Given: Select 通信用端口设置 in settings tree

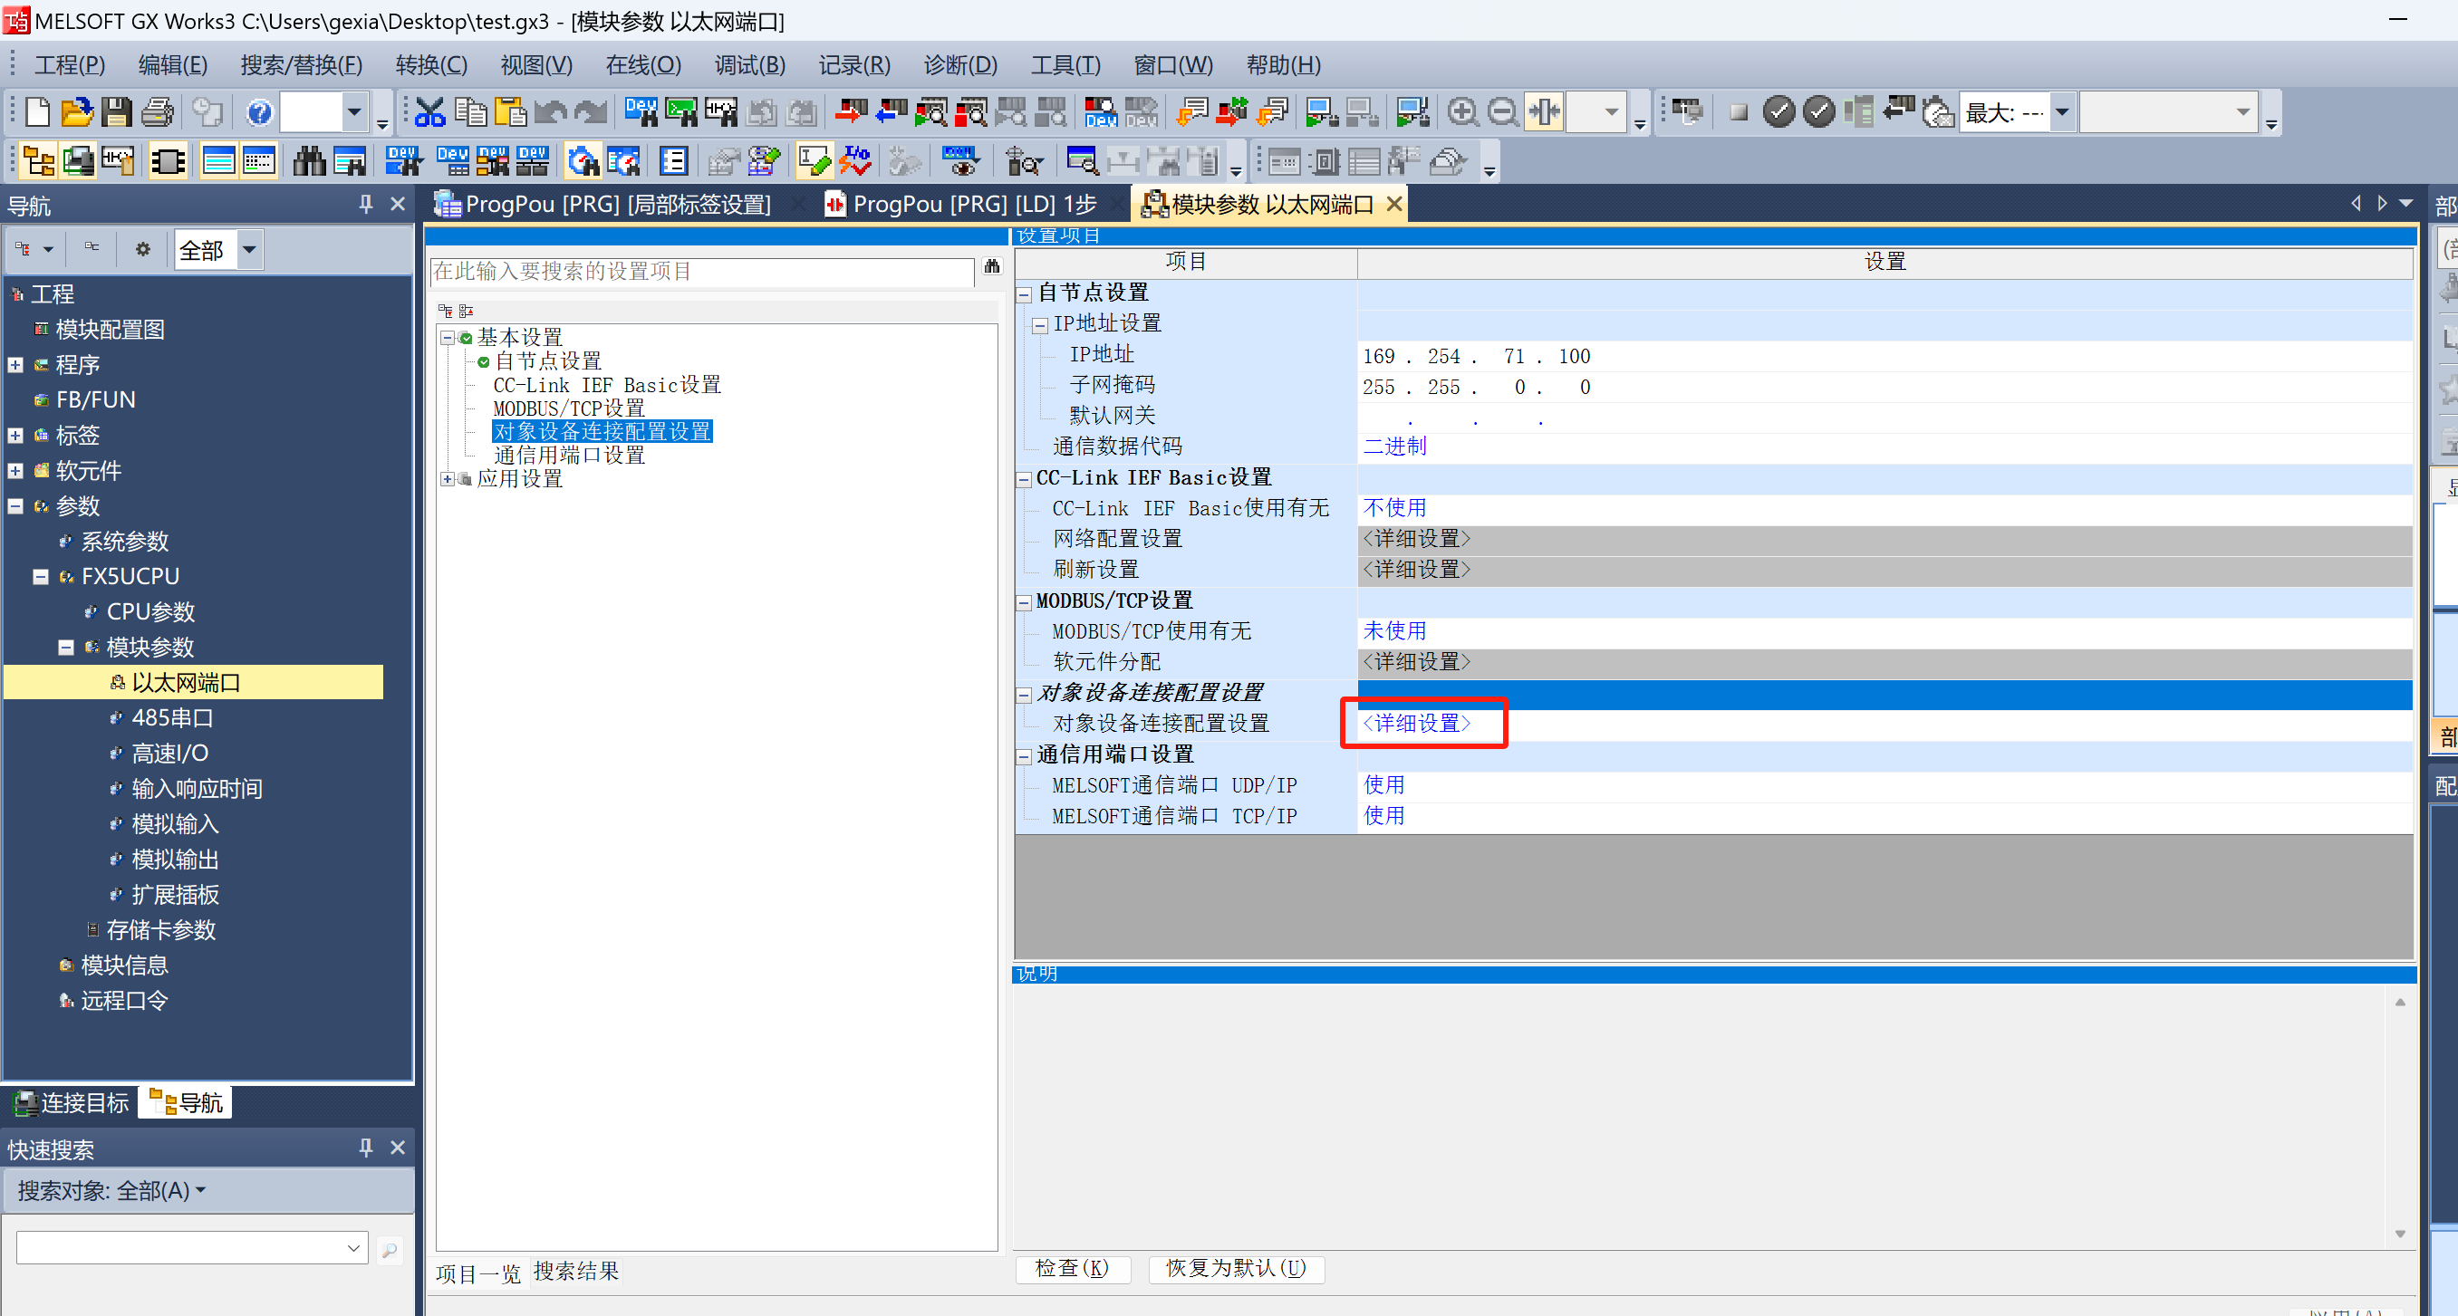Looking at the screenshot, I should (x=569, y=456).
